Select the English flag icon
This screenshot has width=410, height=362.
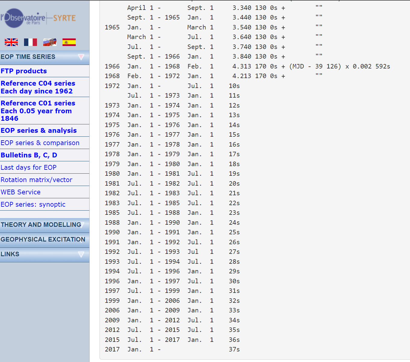pos(11,42)
